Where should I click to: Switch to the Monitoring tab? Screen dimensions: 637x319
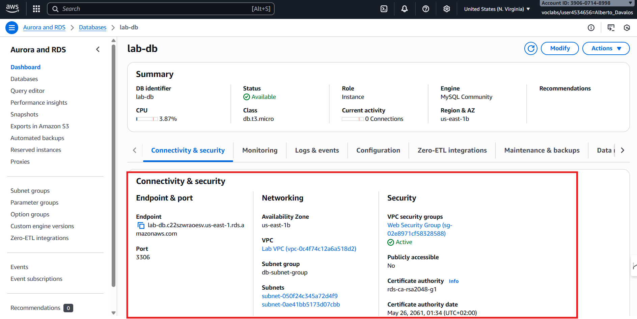tap(260, 150)
